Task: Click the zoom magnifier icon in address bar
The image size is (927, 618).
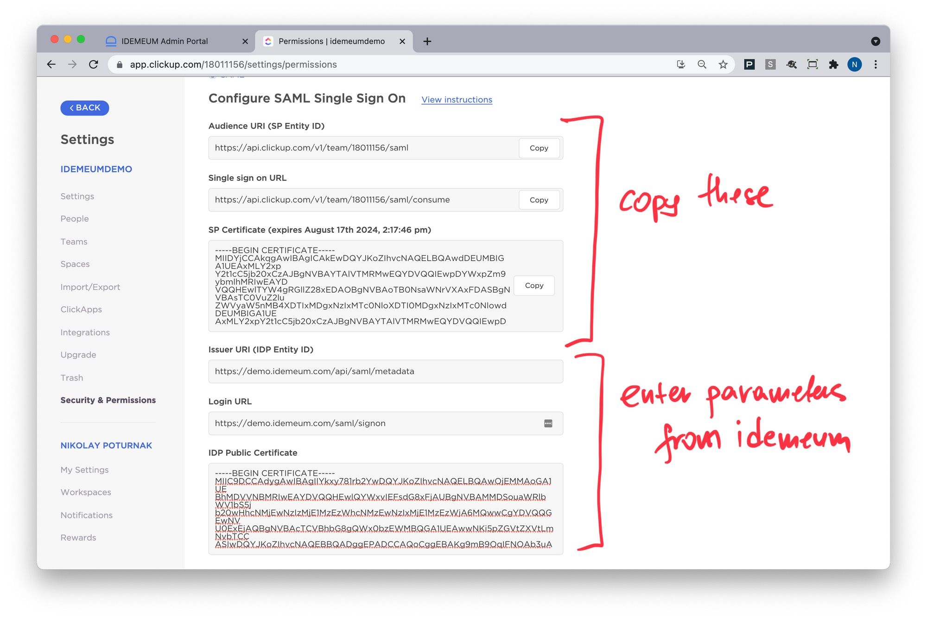Action: pos(702,64)
